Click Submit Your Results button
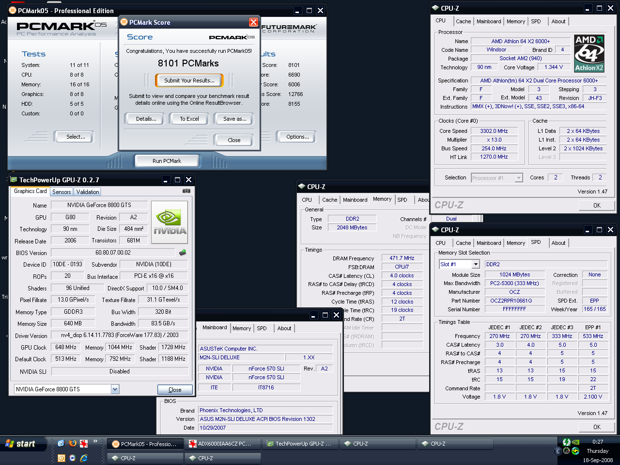Image resolution: width=620 pixels, height=465 pixels. (x=189, y=80)
